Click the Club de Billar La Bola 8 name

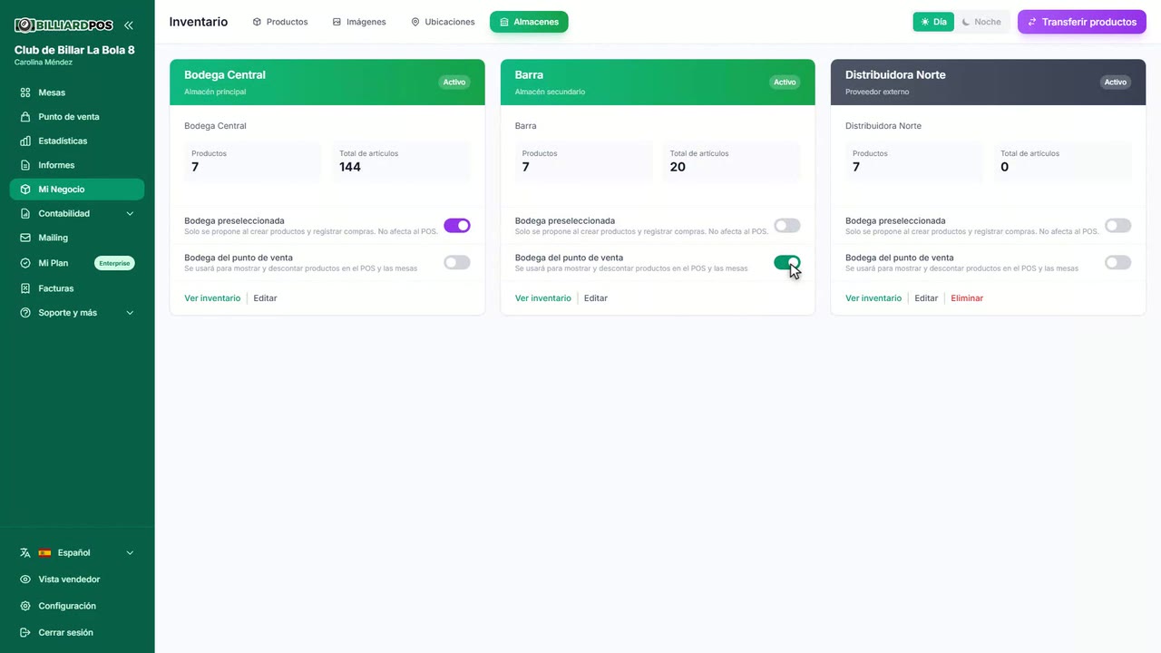[74, 50]
